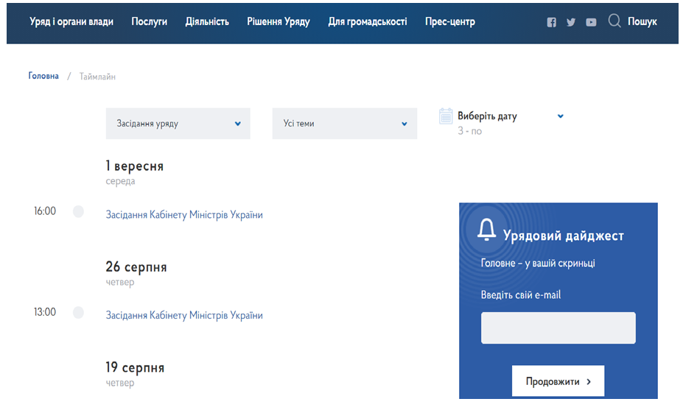Image resolution: width=683 pixels, height=410 pixels.
Task: Click the bell icon in digest panel
Action: (486, 230)
